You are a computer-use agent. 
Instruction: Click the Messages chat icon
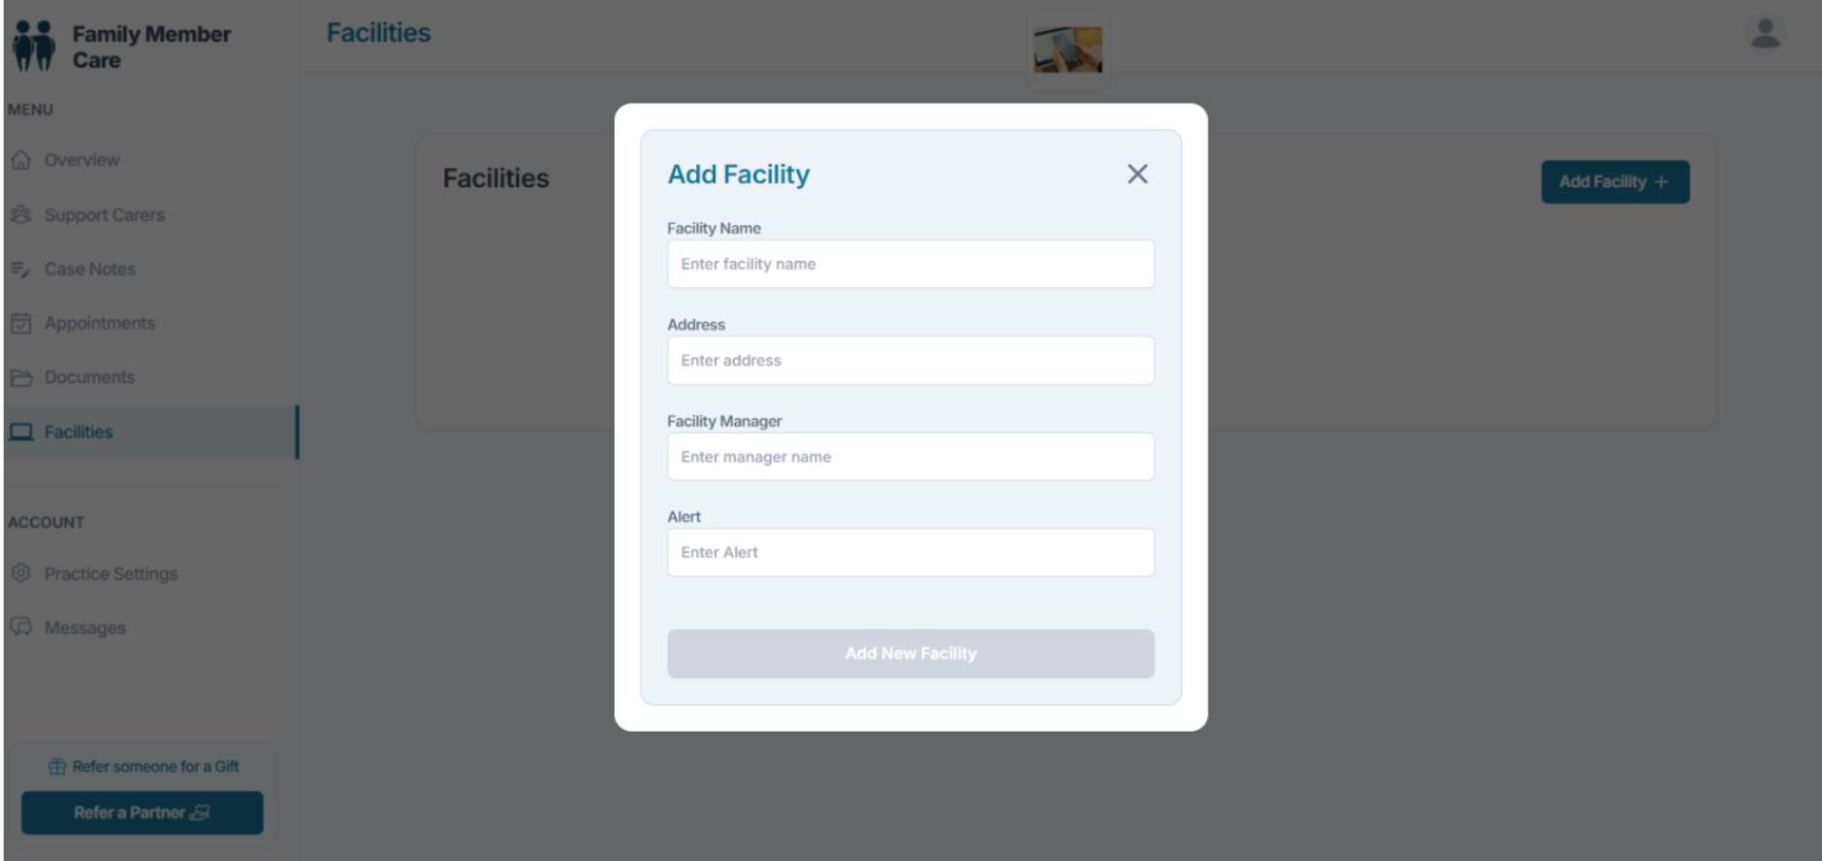(x=21, y=627)
